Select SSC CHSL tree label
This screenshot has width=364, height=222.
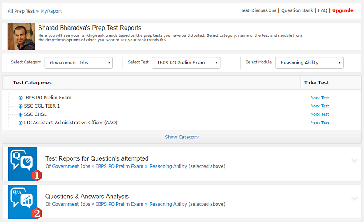35,114
